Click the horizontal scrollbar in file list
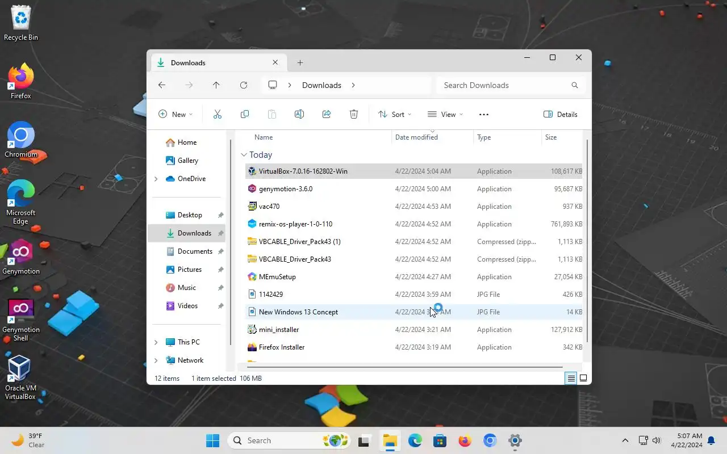This screenshot has width=727, height=454. [404, 367]
